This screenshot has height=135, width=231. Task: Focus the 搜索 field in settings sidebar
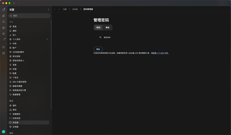tap(29, 16)
